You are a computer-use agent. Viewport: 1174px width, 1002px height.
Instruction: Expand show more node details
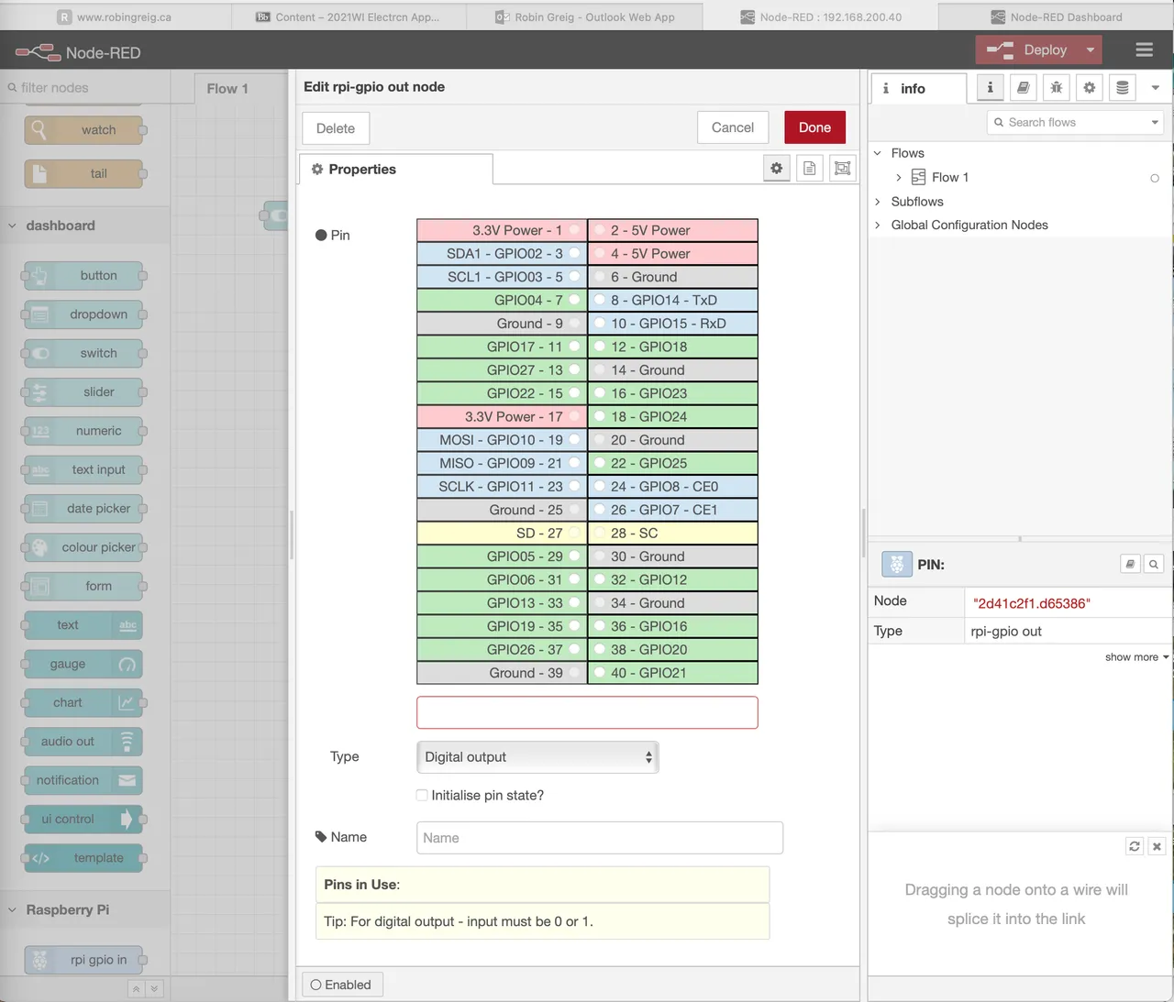(1136, 657)
